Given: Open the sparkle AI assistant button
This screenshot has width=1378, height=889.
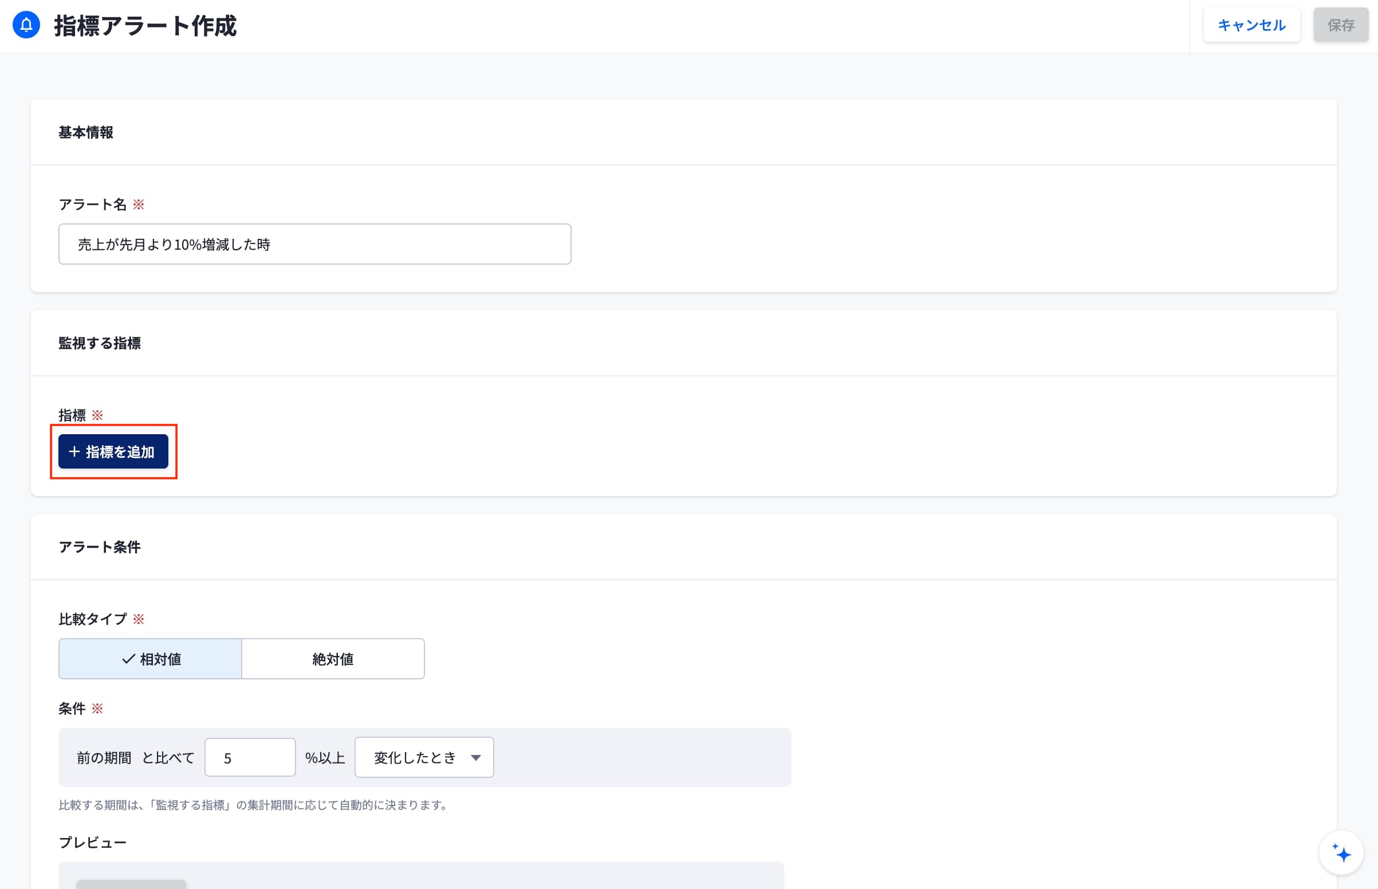Looking at the screenshot, I should (1341, 853).
